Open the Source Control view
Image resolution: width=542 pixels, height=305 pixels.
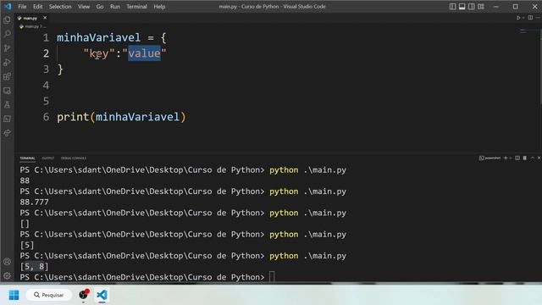tap(7, 48)
